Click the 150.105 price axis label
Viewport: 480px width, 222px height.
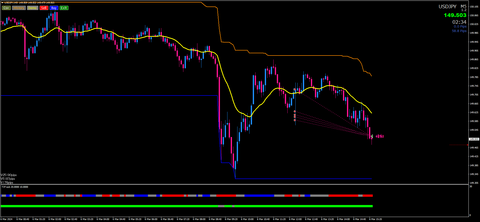474,7
